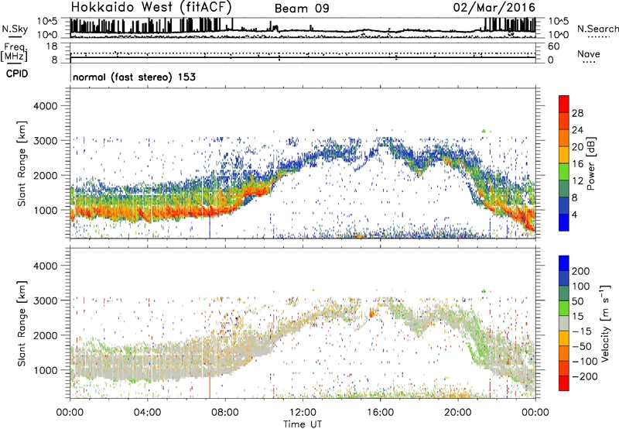
Task: Click the '2000' tick of the velocity panel
Action: click(46, 335)
